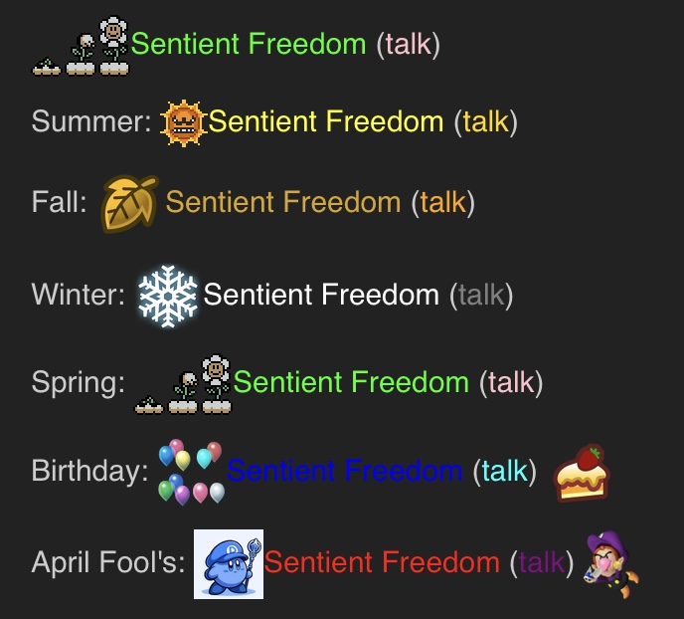Open the yellow Sentient Freedom Summer link
The height and width of the screenshot is (619, 684).
coord(326,121)
